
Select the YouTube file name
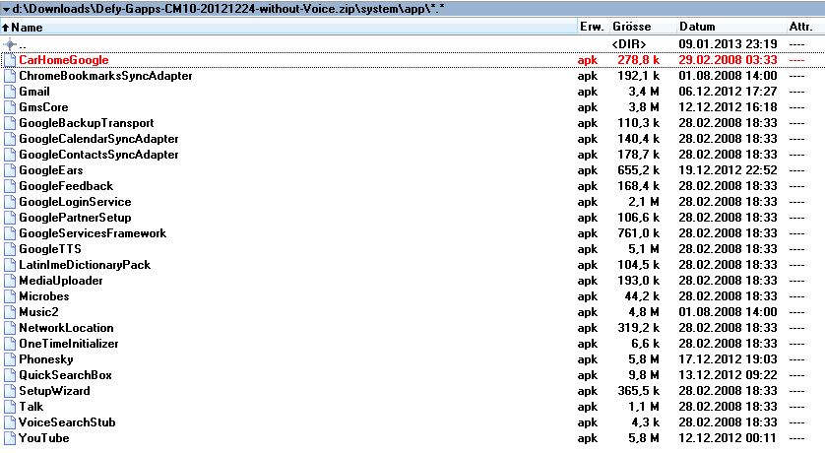pos(44,439)
